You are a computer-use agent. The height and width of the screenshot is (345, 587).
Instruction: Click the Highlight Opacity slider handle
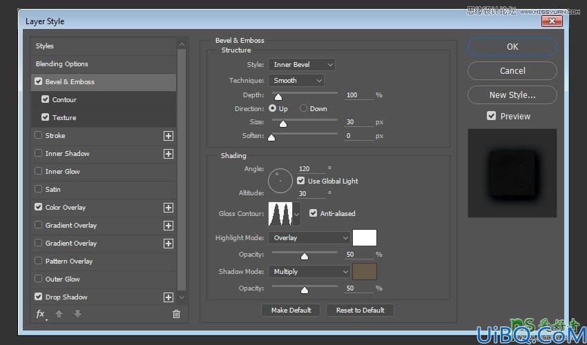click(x=305, y=256)
